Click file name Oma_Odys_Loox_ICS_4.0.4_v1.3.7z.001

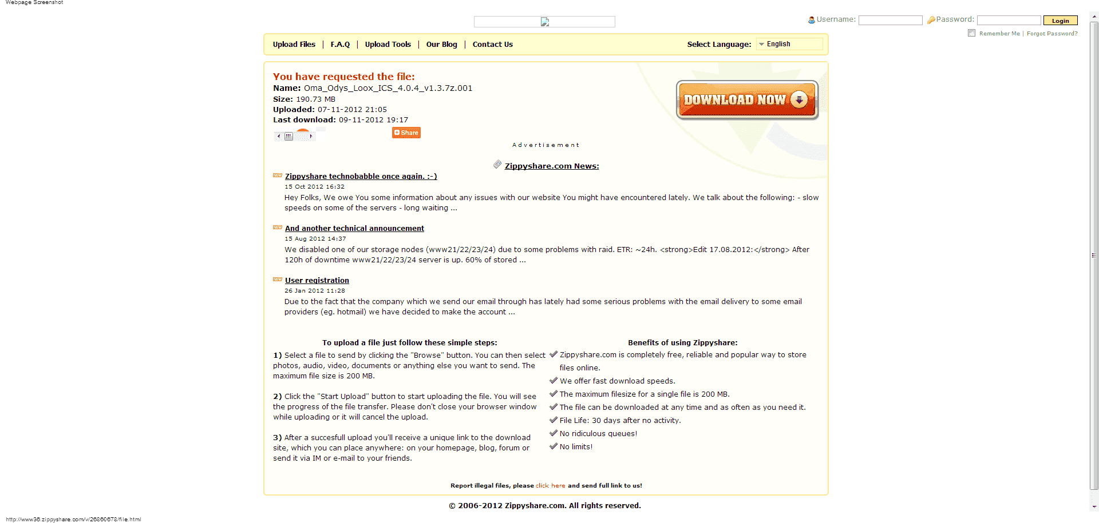click(388, 88)
